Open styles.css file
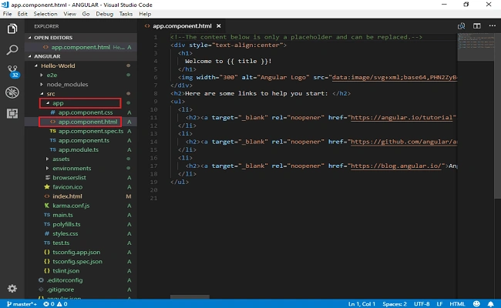The height and width of the screenshot is (308, 501). [81, 233]
